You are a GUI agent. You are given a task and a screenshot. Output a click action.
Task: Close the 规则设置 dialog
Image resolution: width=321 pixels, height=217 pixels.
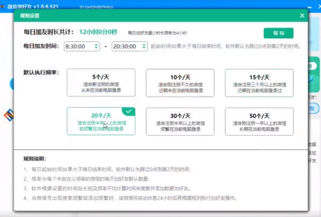(302, 15)
